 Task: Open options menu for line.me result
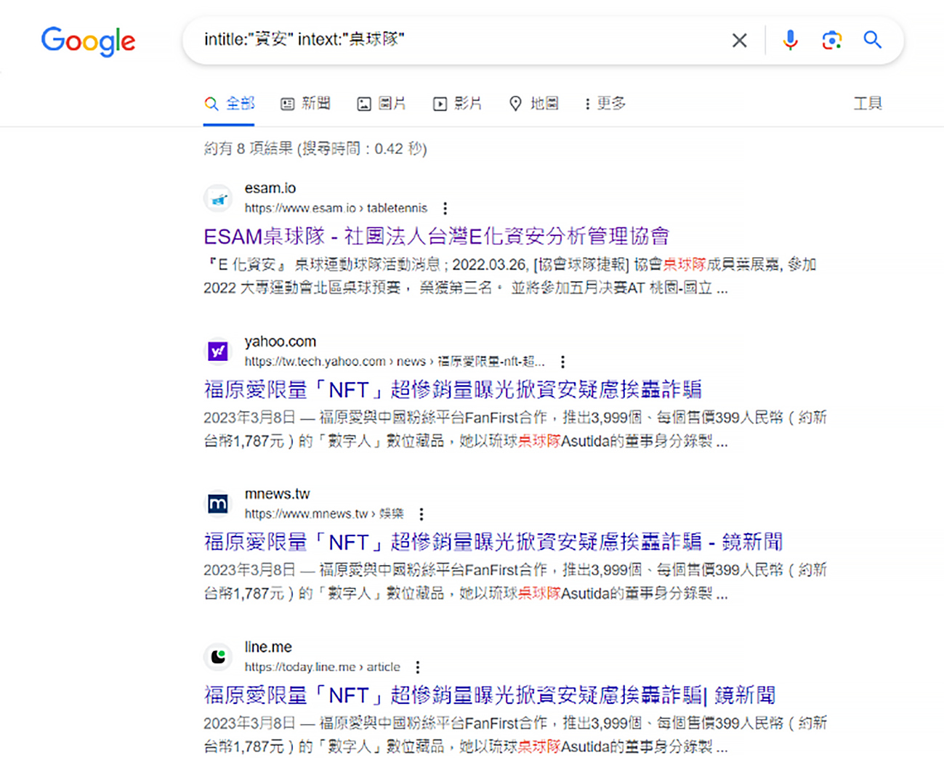click(x=417, y=667)
